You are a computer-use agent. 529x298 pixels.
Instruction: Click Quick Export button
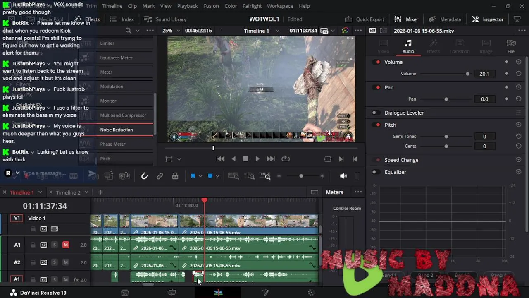(x=364, y=19)
